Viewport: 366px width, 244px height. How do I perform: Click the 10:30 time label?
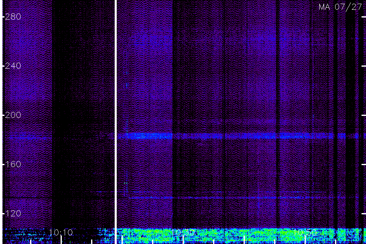[x=183, y=232]
